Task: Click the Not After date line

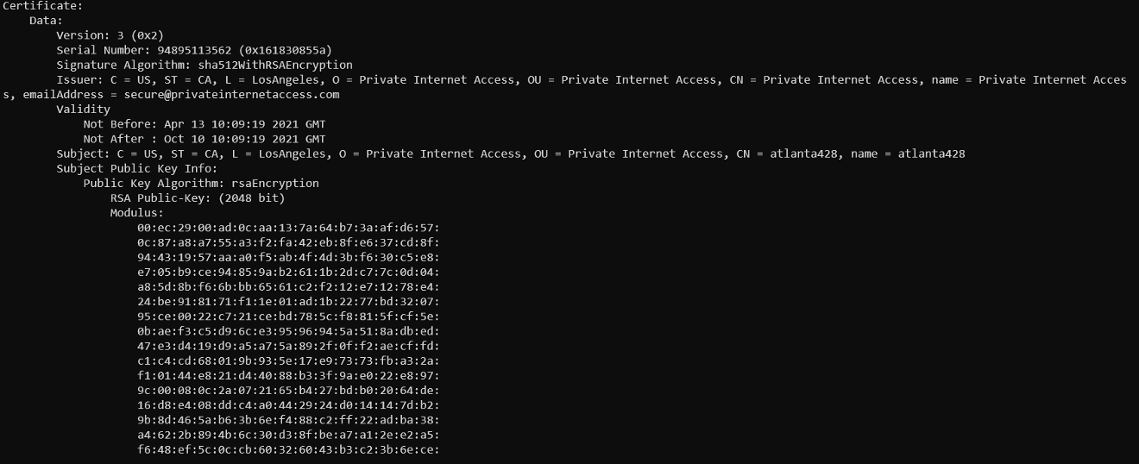Action: (x=205, y=138)
